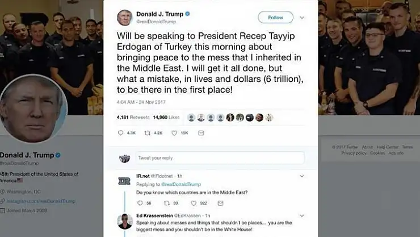Retweet the IR.net reply
This screenshot has width=420, height=237.
pyautogui.click(x=167, y=203)
